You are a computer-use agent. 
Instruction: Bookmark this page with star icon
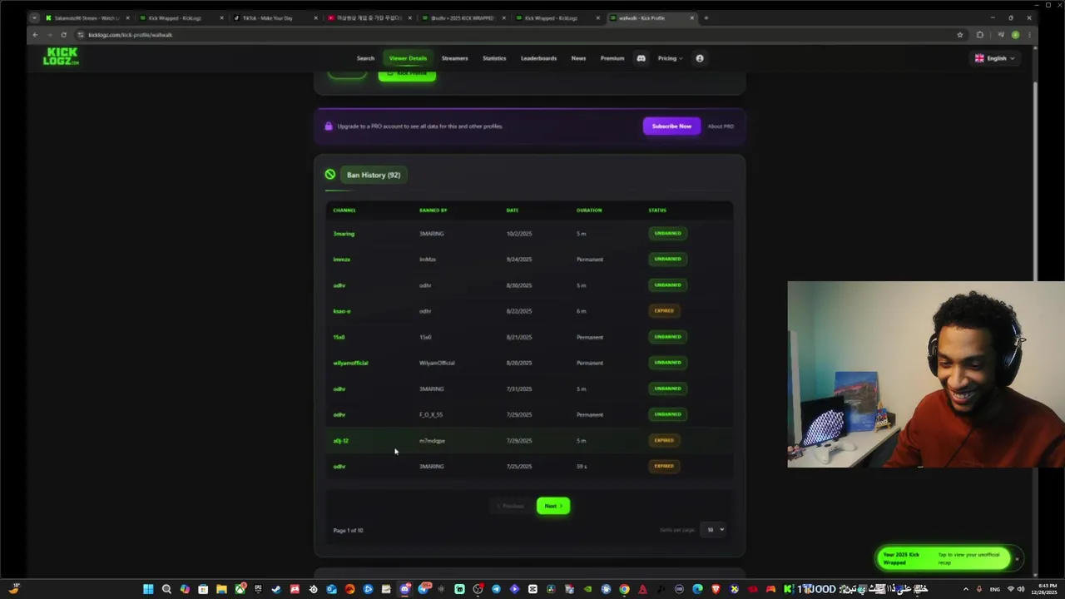click(x=960, y=35)
